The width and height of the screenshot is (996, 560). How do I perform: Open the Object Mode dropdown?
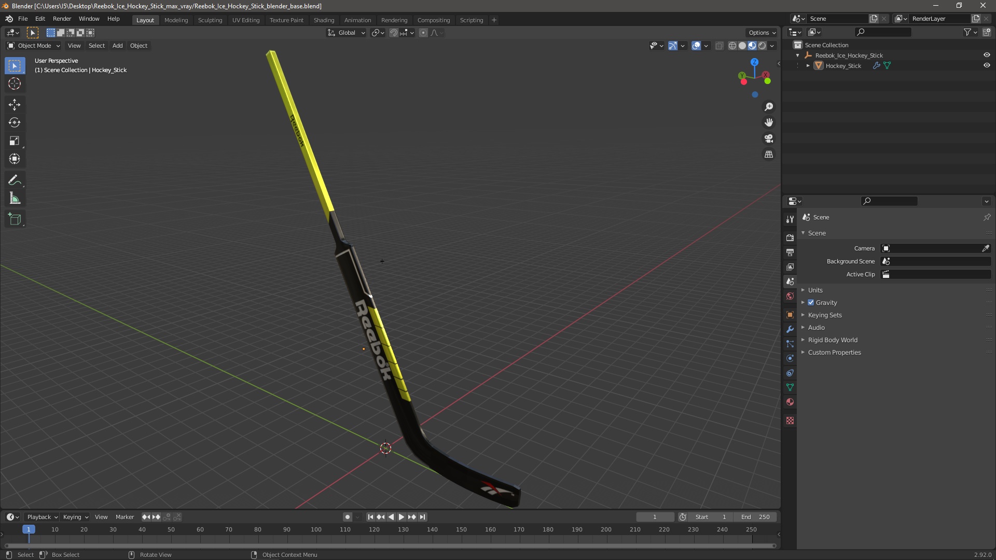pos(34,46)
